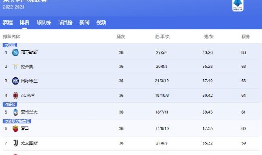Open team AC米兰 name link
The width and height of the screenshot is (262, 155).
pos(28,95)
